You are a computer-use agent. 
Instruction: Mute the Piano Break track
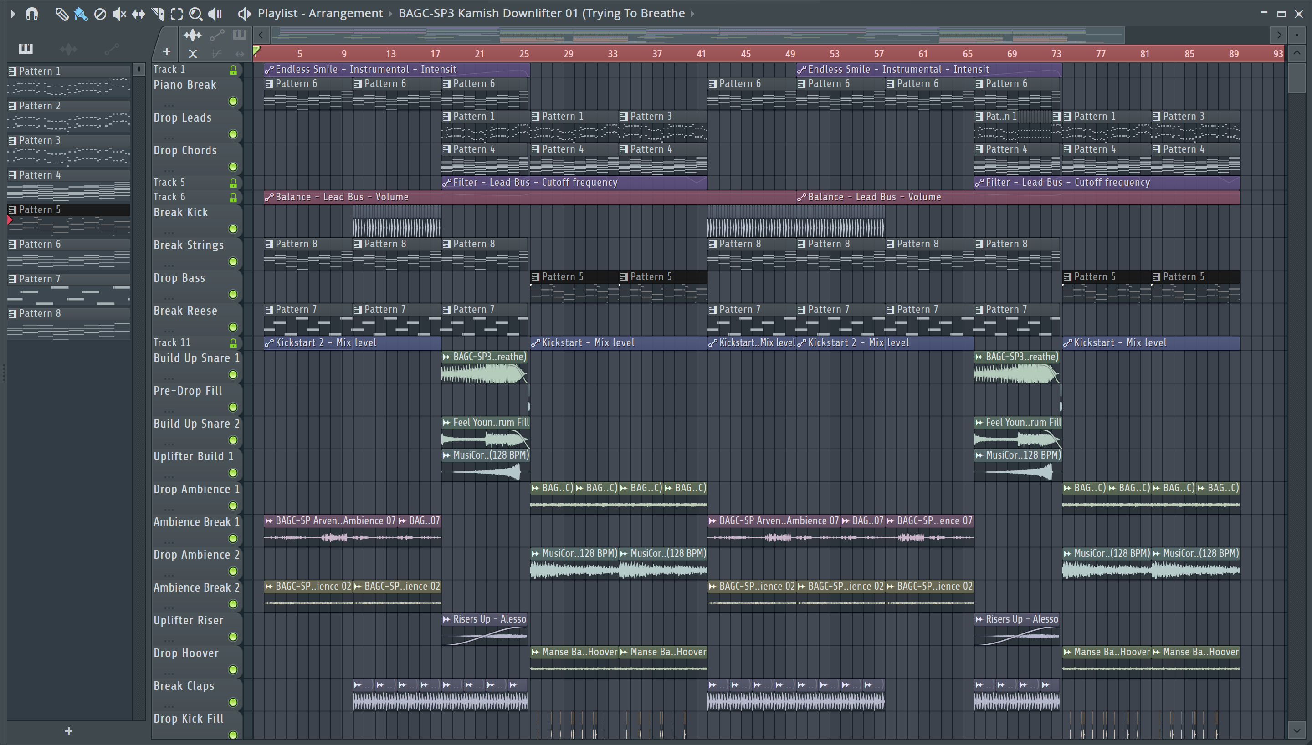click(233, 101)
